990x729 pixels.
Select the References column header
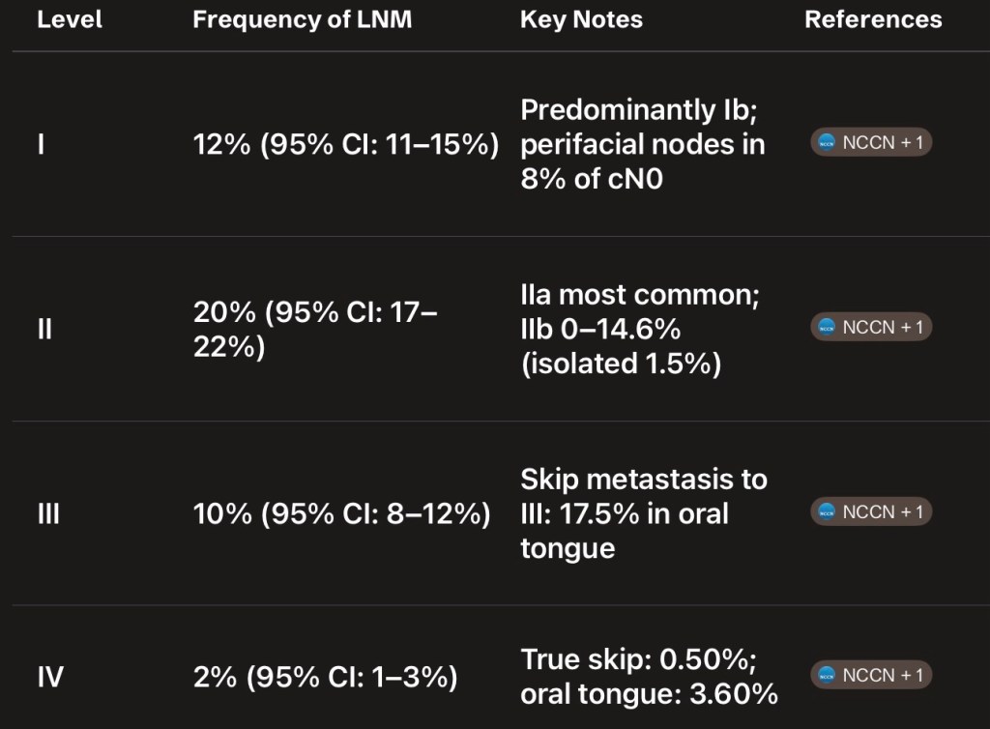coord(873,19)
